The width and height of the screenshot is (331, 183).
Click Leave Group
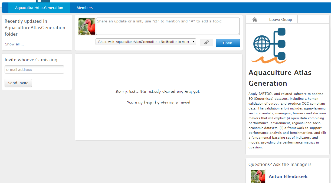point(280,19)
